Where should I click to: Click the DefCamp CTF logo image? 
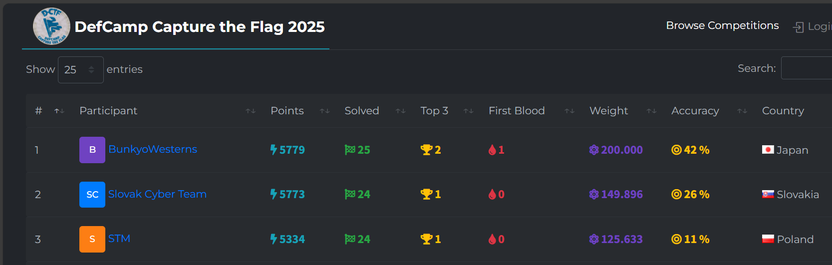coord(51,26)
